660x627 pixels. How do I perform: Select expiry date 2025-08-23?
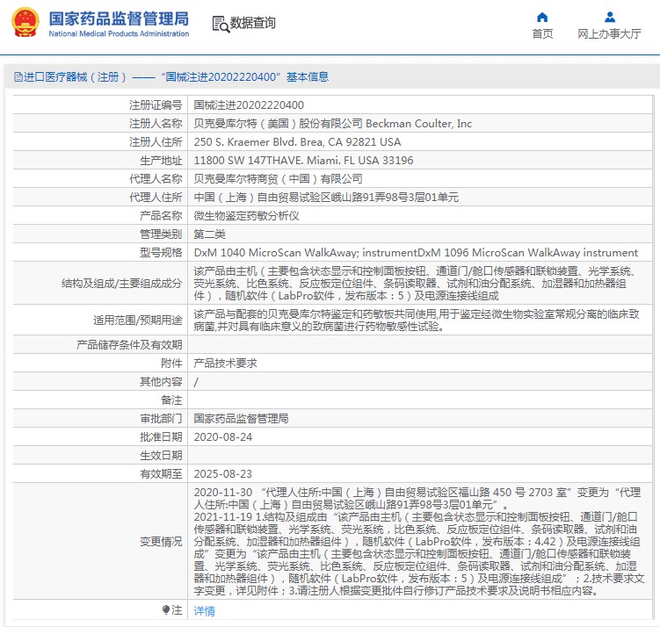coord(222,474)
